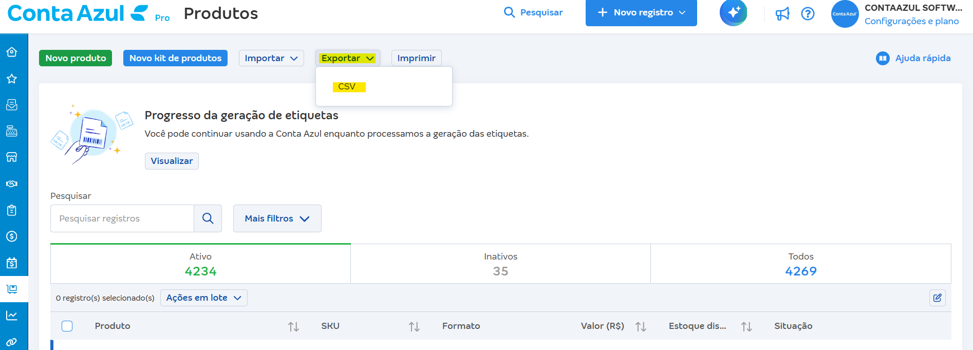This screenshot has height=350, width=973.
Task: Open the handshake icon in sidebar
Action: pyautogui.click(x=12, y=183)
